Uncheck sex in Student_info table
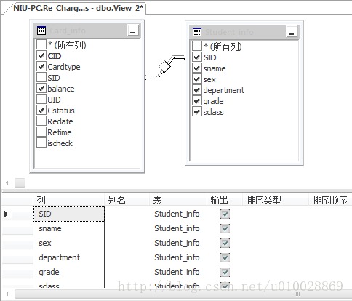Viewport: 352px width, 301px height. [x=197, y=79]
